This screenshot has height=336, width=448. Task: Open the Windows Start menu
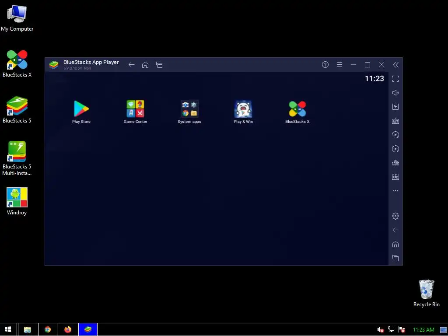click(8, 329)
